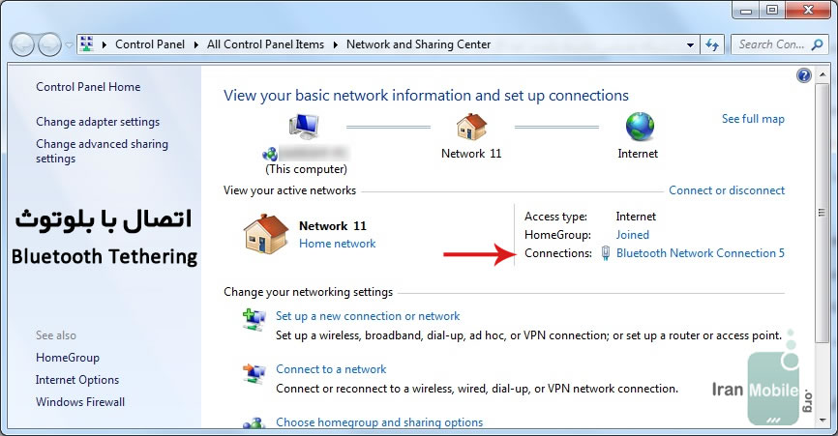Minimize the Network and Sharing Center window

point(746,10)
